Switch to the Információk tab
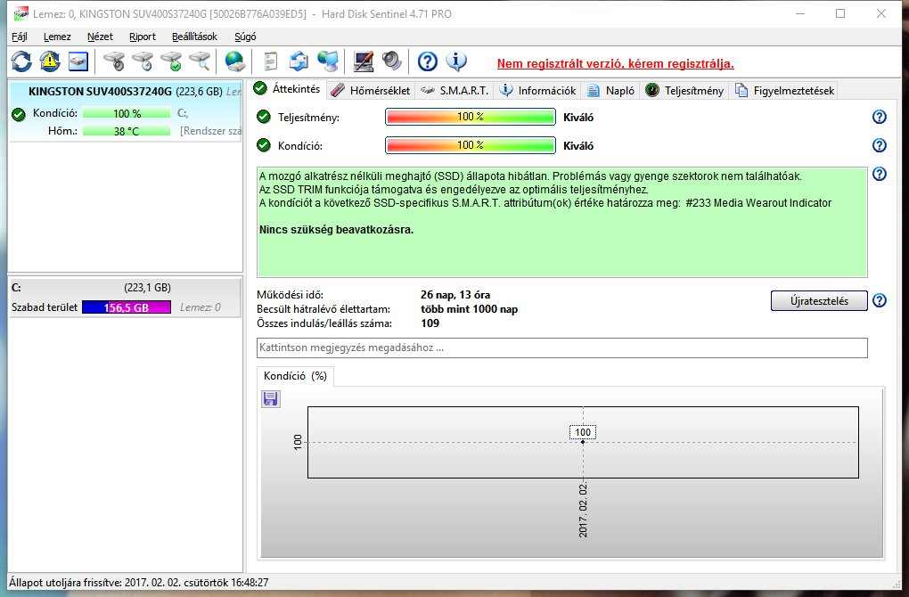 click(538, 90)
